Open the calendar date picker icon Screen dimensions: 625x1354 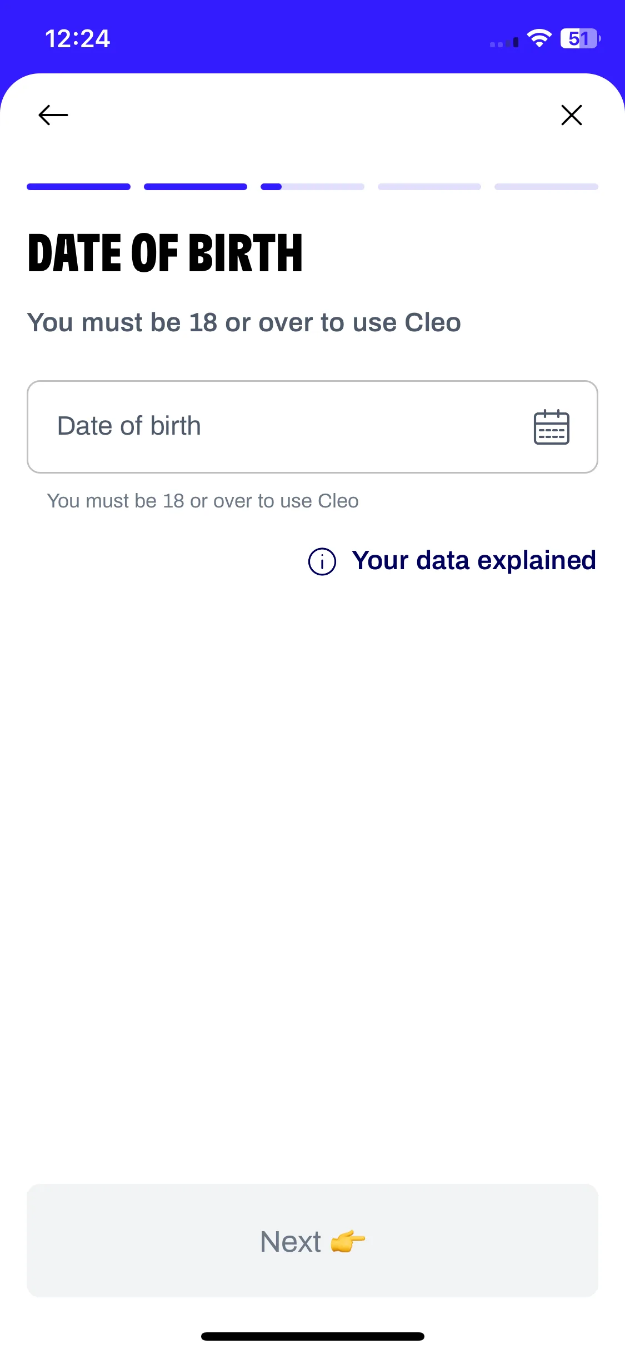point(551,427)
